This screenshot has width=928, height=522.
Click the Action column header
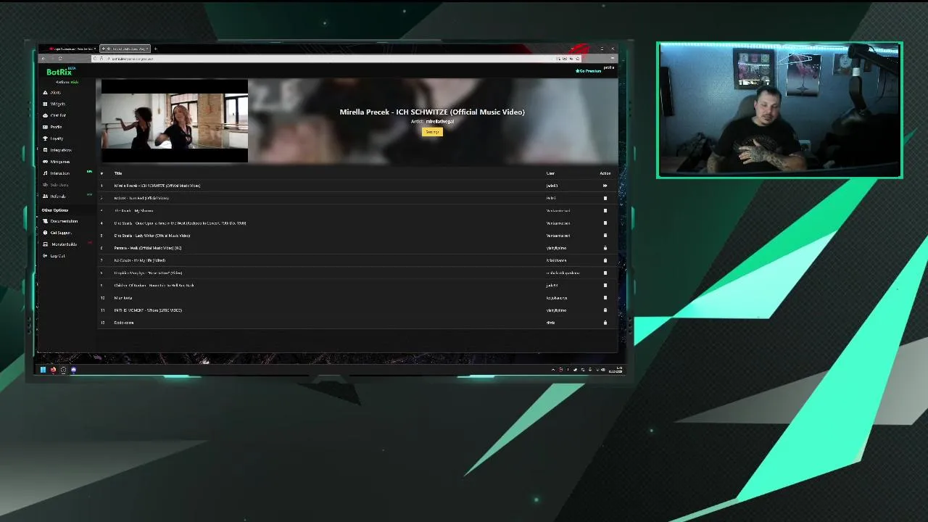pos(605,173)
